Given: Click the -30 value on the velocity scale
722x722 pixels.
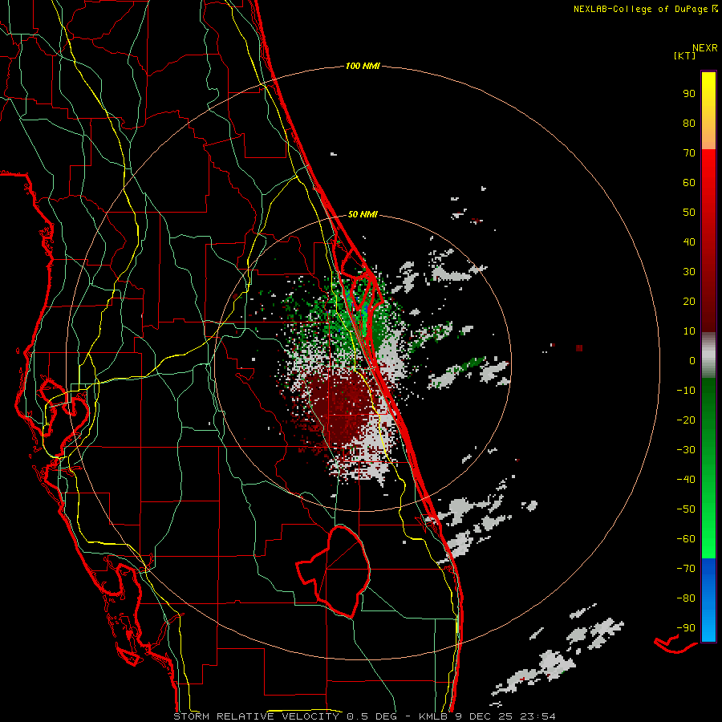Looking at the screenshot, I should point(686,450).
